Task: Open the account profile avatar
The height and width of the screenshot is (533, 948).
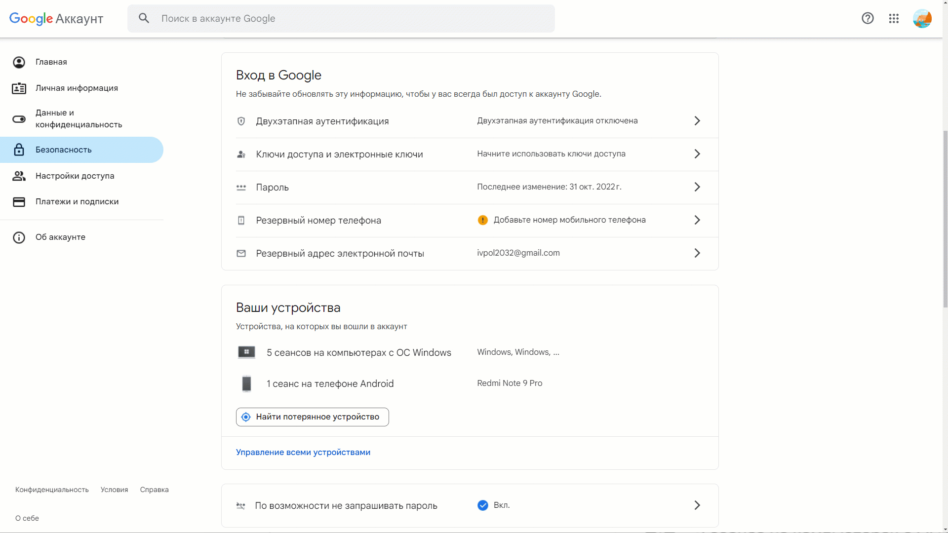Action: tap(922, 19)
